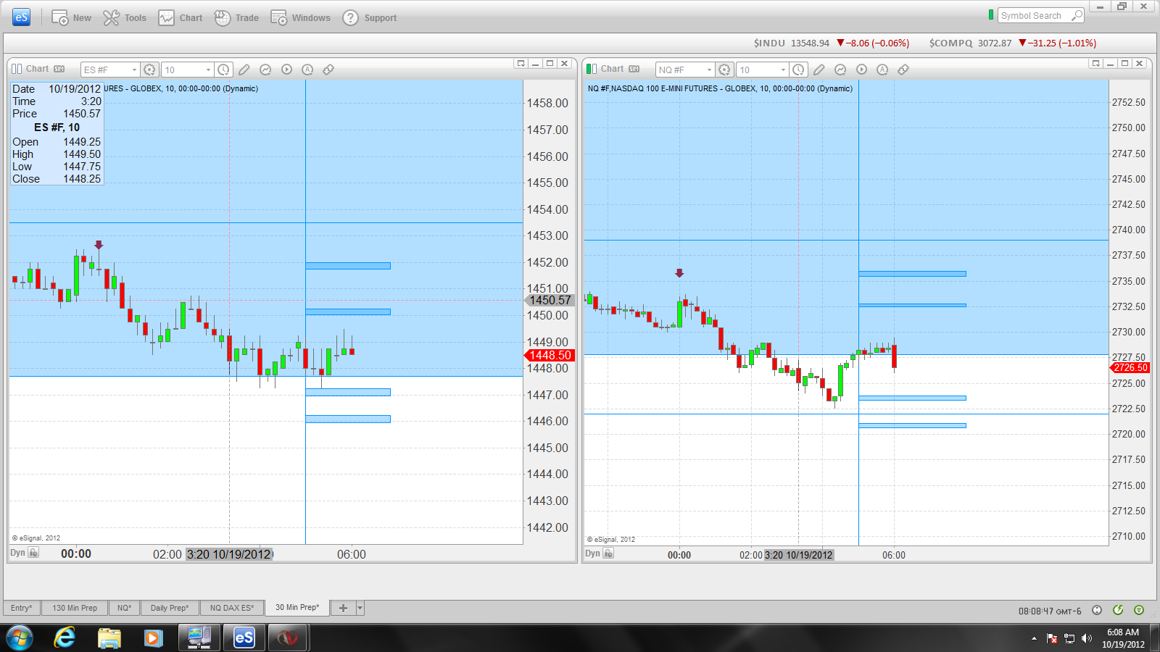
Task: Click the Symbol Search magnifier icon
Action: [1077, 16]
